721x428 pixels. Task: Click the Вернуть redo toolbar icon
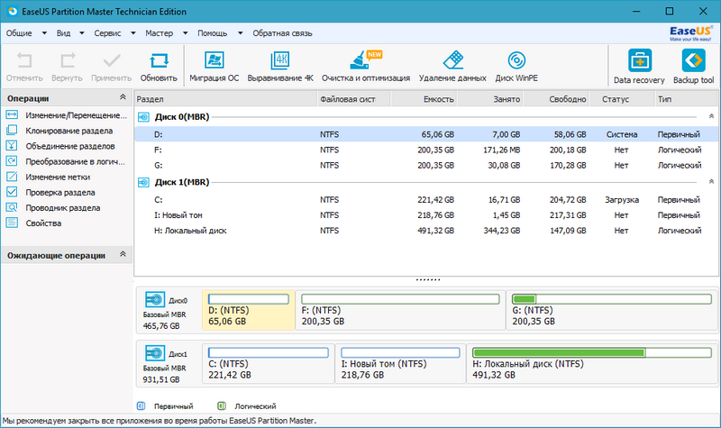coord(67,60)
